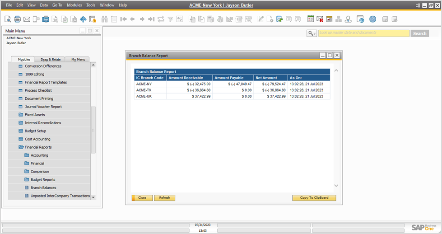Screen dimensions: 442x234
Task: Open Branch Balances report in menu tree
Action: [43, 188]
